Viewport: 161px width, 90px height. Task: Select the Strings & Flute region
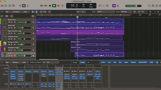pyautogui.click(x=97, y=43)
